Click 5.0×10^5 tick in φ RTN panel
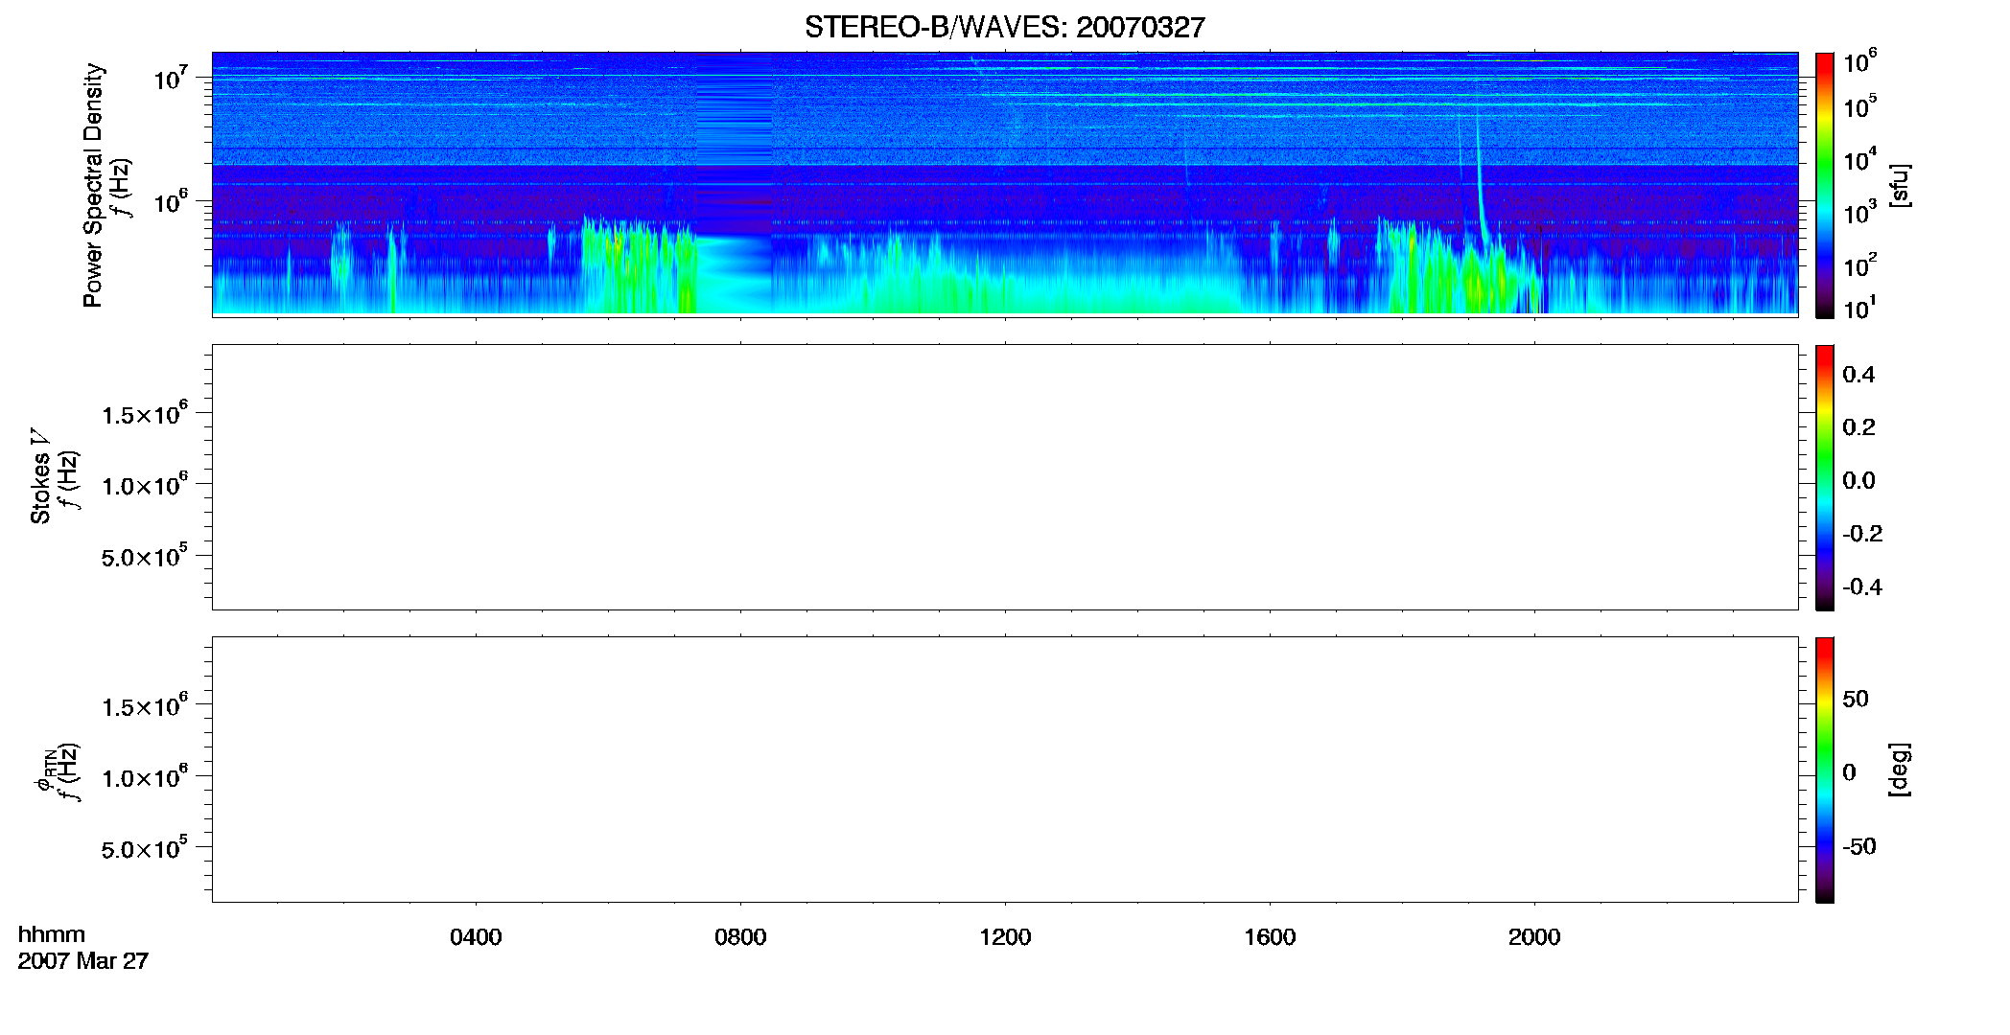Viewport: 2010px width, 1035px height. pyautogui.click(x=144, y=847)
